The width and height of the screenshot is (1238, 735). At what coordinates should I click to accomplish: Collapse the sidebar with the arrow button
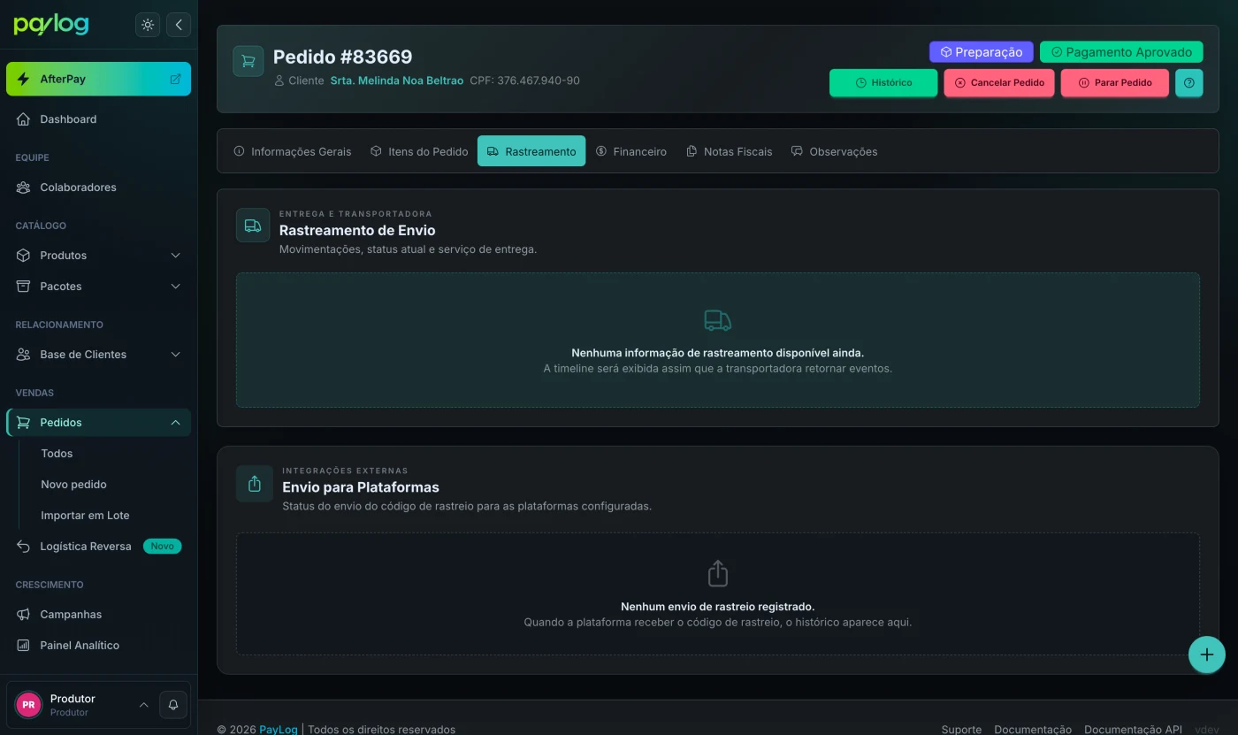pos(179,25)
